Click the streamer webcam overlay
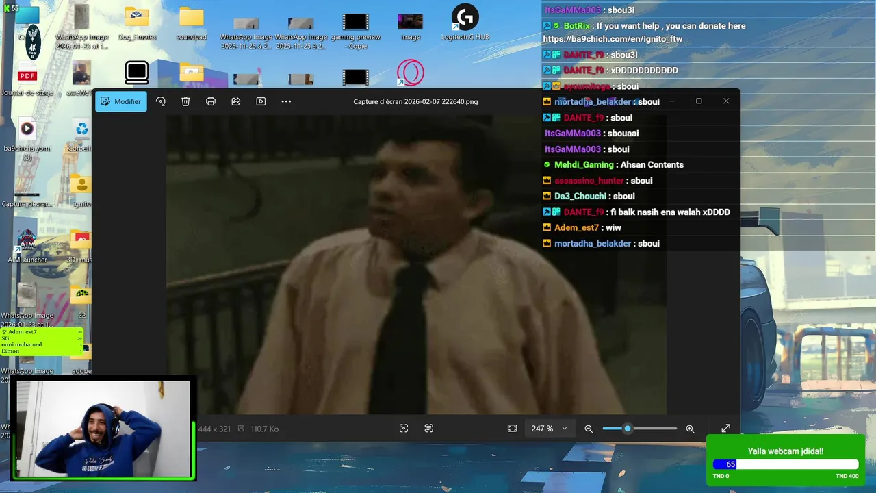 click(x=104, y=429)
